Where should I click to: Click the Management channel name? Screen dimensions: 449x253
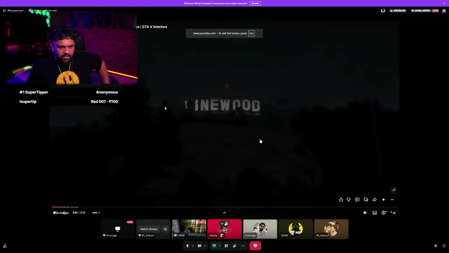pyautogui.click(x=15, y=11)
